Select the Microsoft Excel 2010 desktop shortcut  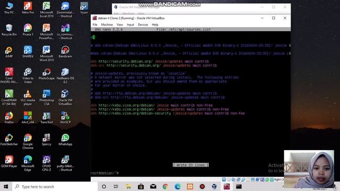46,10
